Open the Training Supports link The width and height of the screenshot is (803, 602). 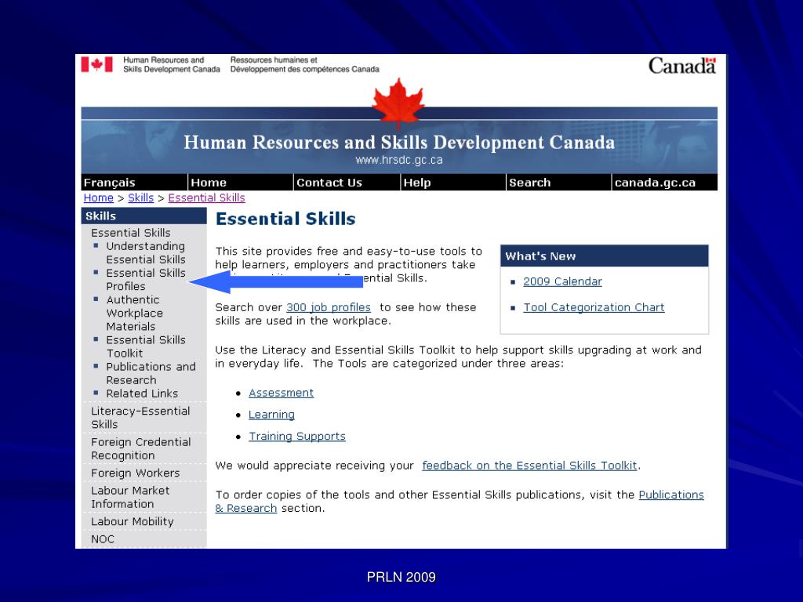coord(297,436)
